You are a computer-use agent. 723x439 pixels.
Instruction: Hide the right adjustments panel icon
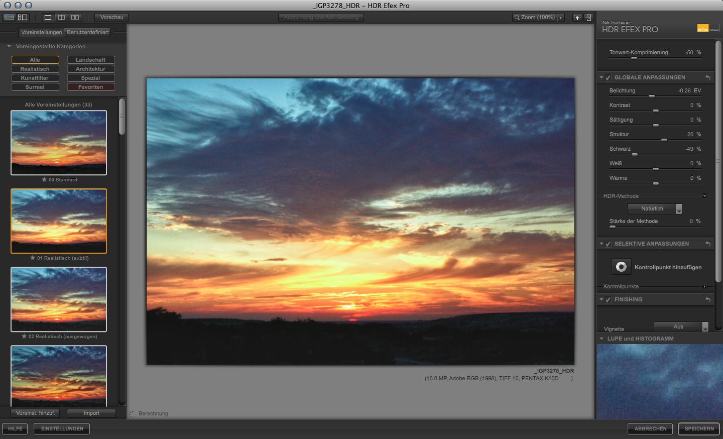pyautogui.click(x=588, y=18)
